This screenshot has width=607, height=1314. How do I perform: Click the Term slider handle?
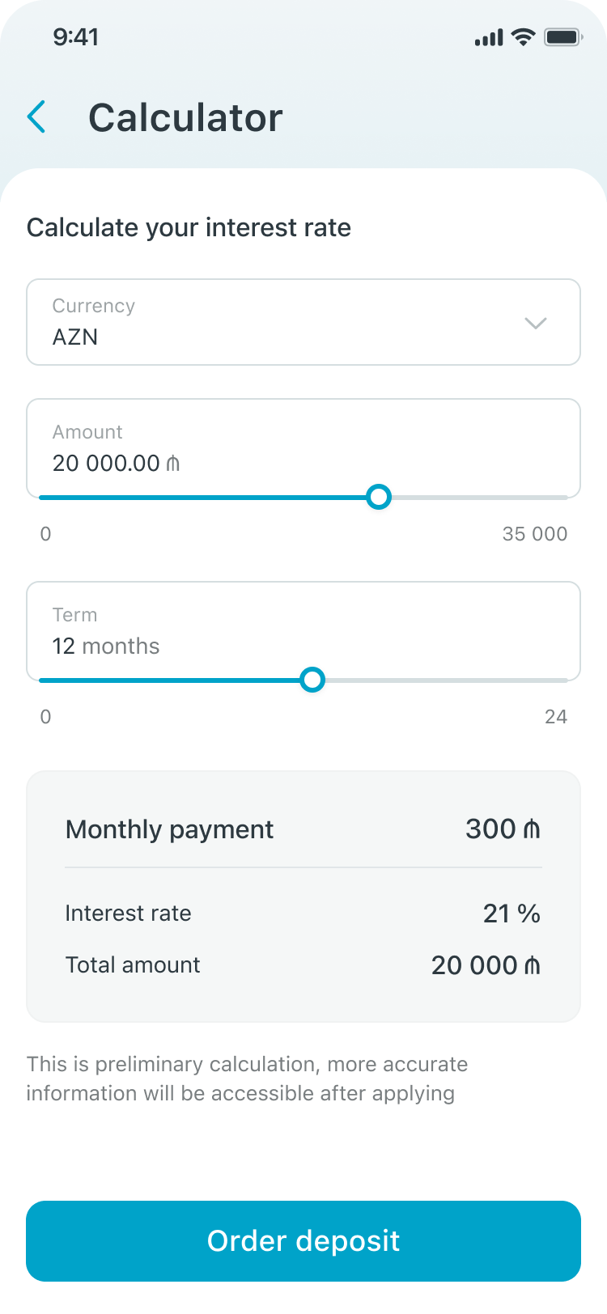click(312, 680)
